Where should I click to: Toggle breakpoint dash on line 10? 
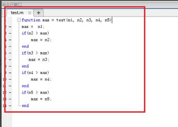(x=10, y=79)
